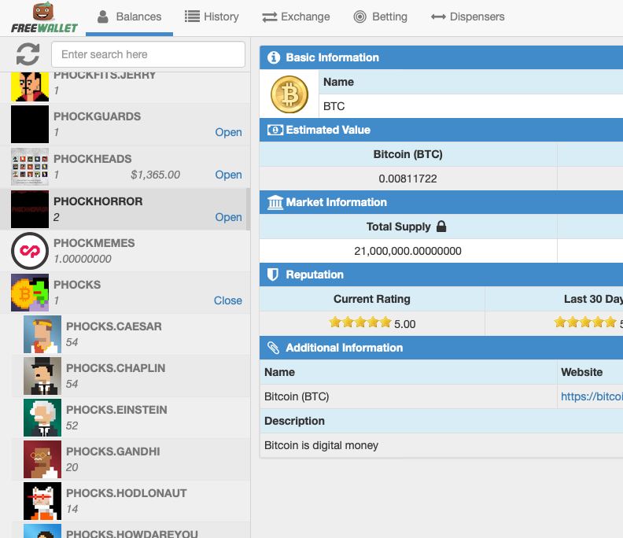The image size is (623, 538).
Task: Switch to the History tab
Action: [212, 17]
